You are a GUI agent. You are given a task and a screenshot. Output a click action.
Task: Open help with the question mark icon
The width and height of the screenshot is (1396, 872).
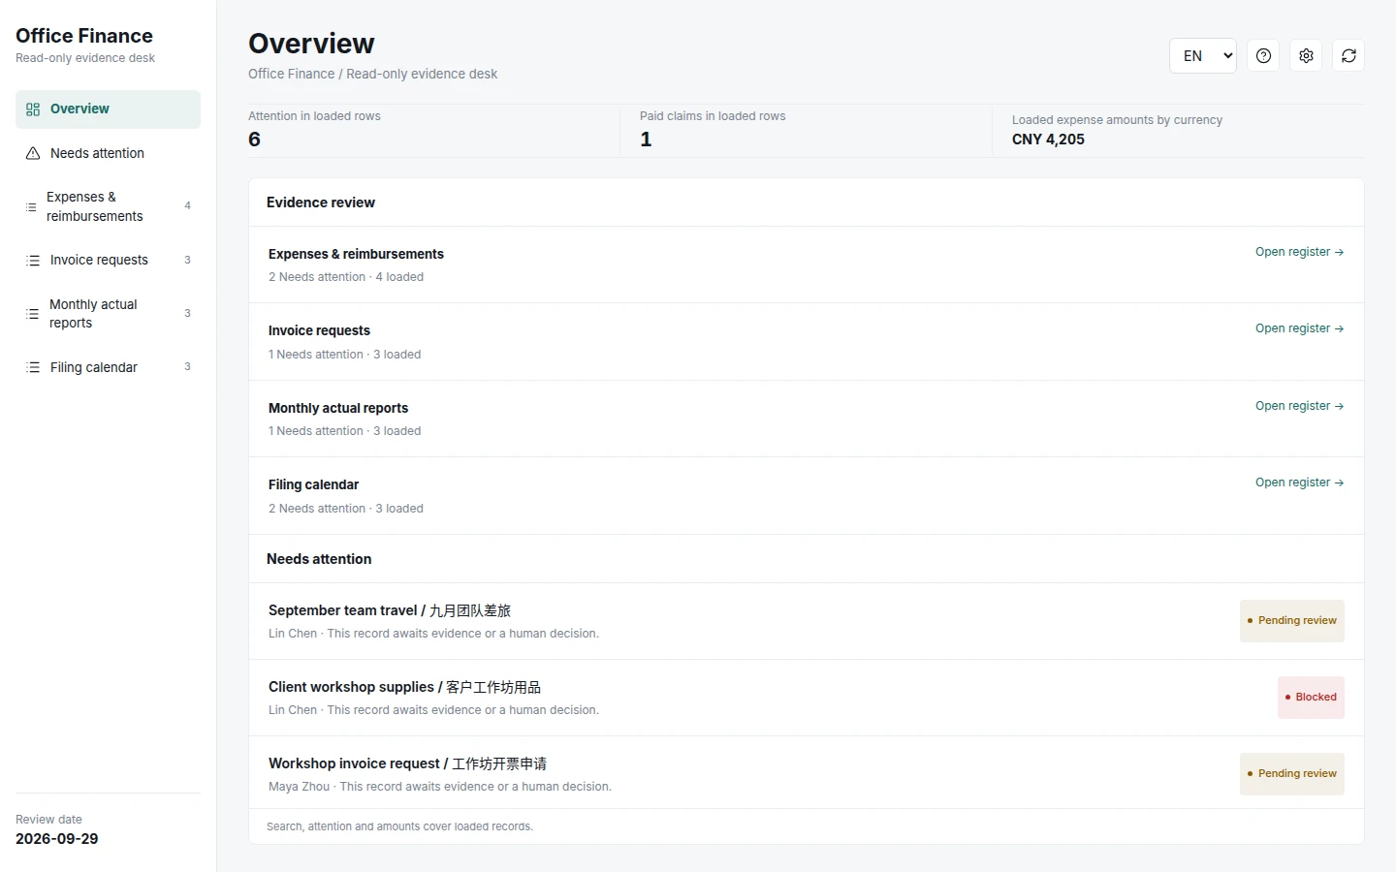1263,56
